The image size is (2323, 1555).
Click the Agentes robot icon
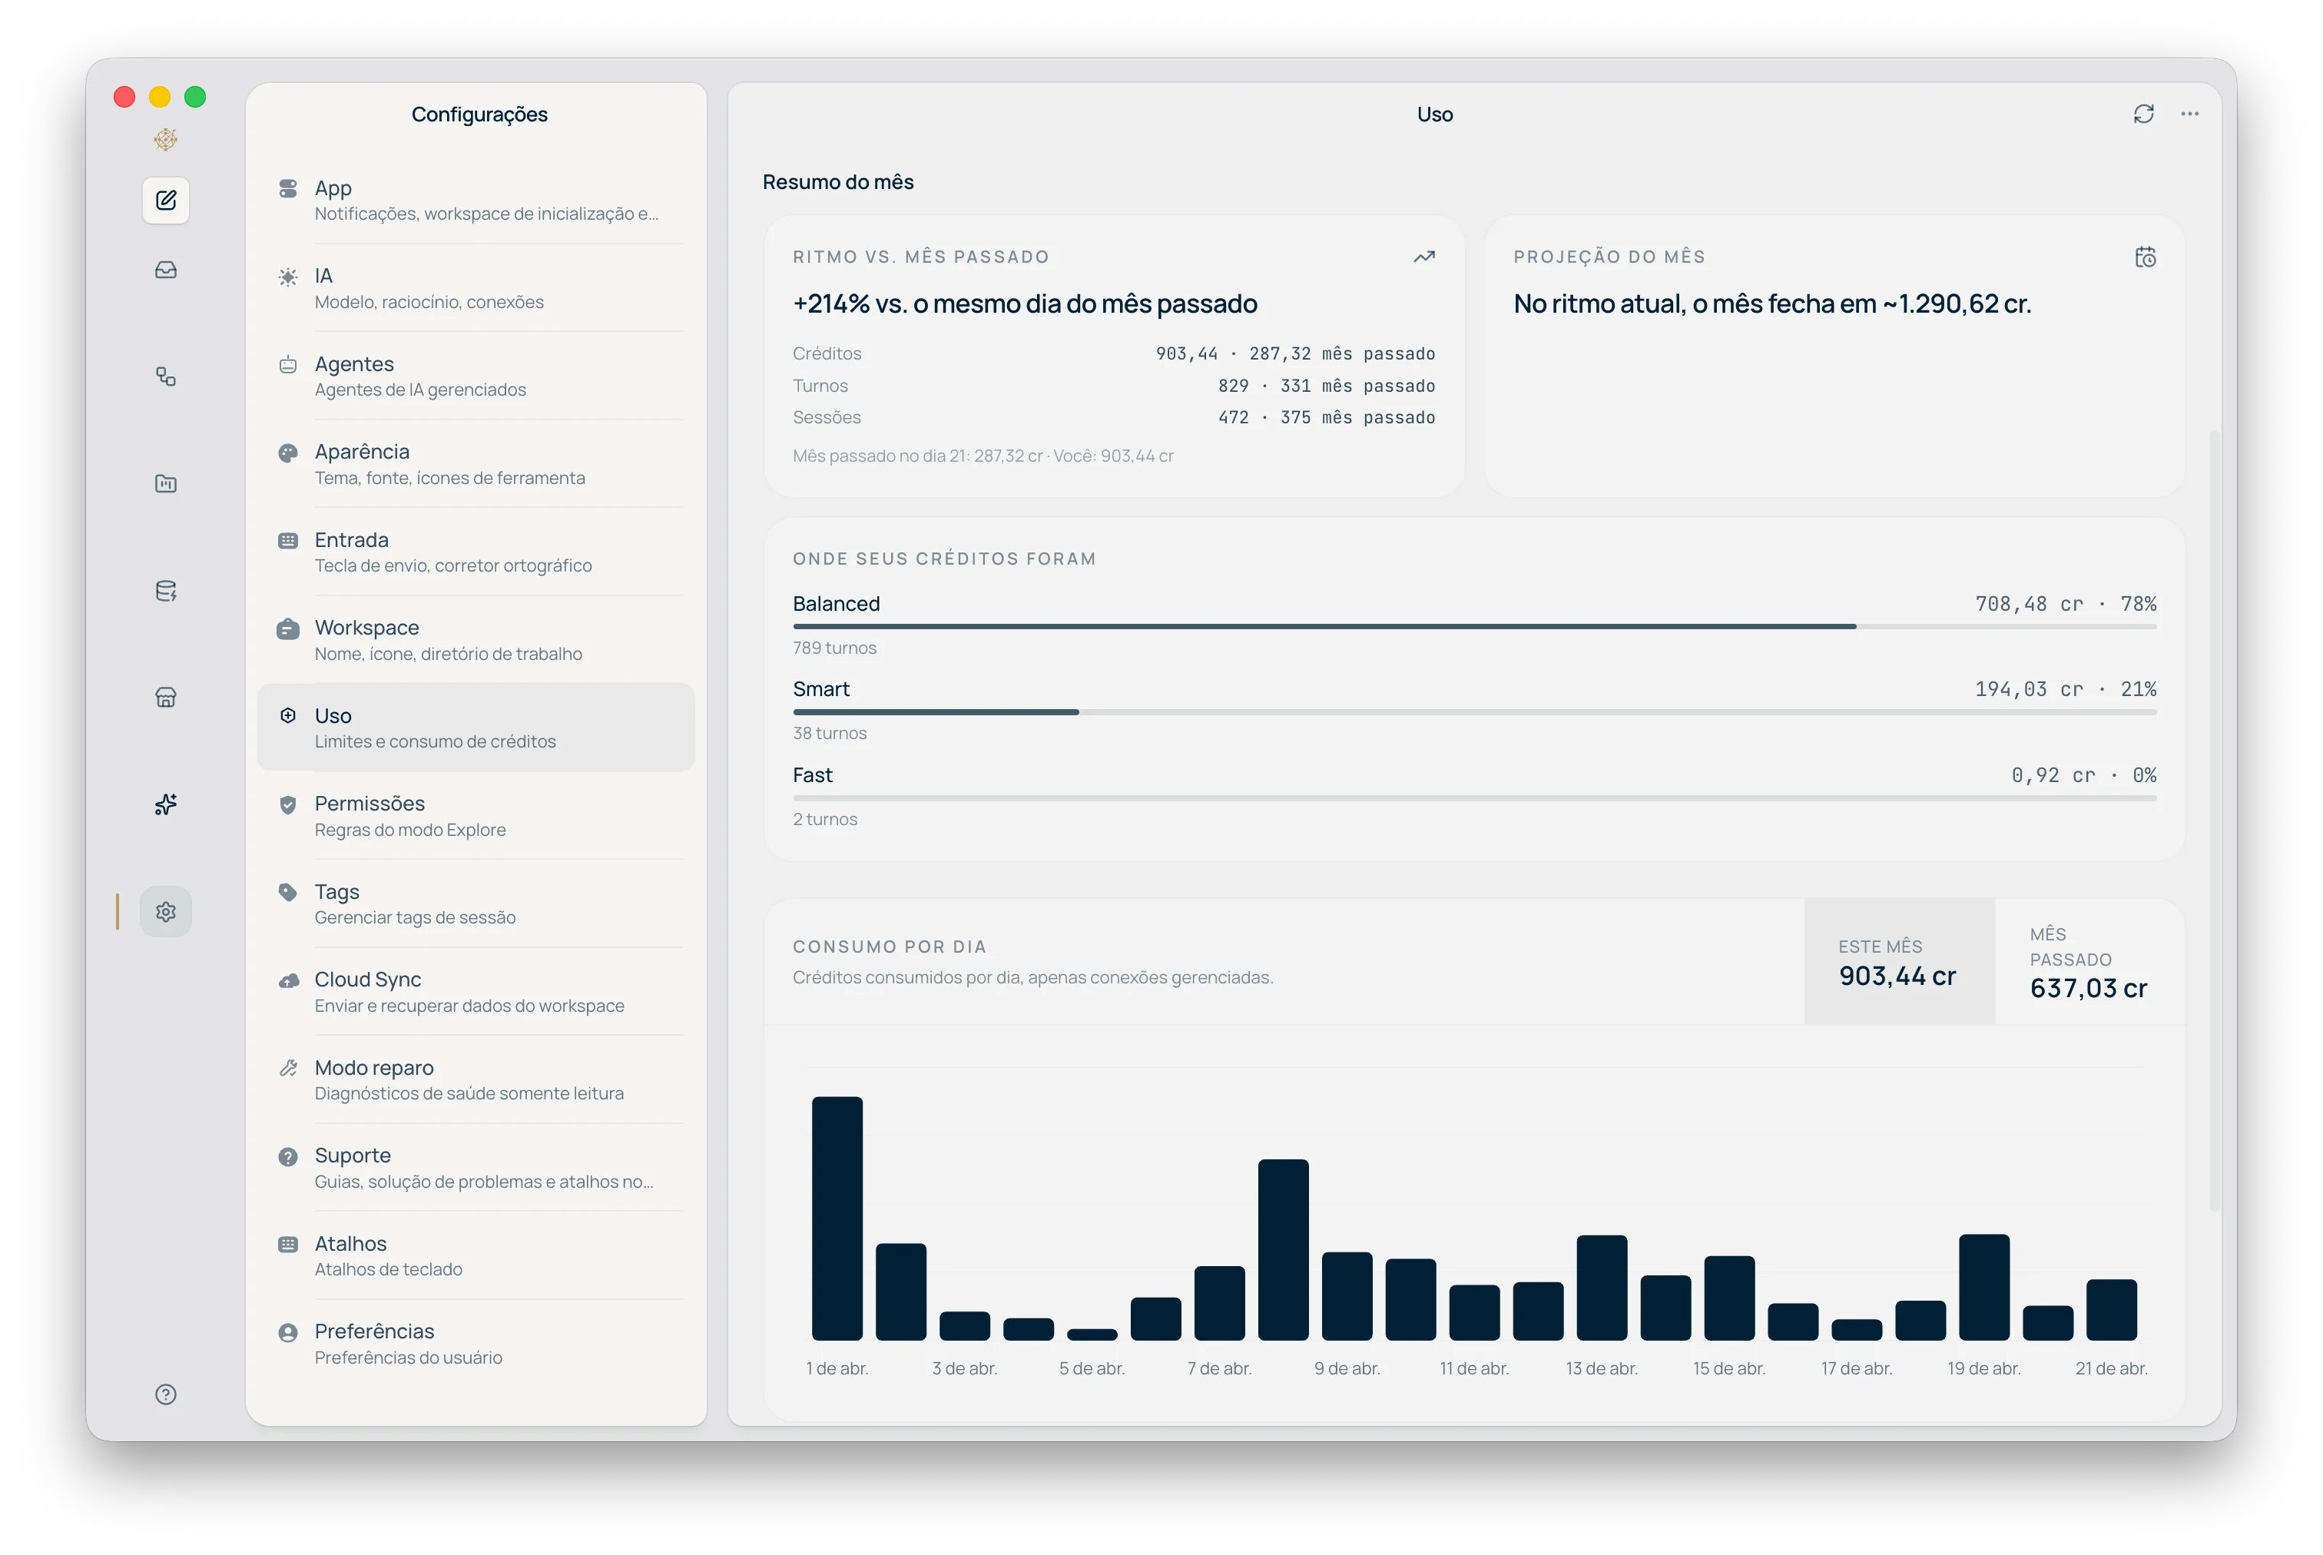[287, 364]
